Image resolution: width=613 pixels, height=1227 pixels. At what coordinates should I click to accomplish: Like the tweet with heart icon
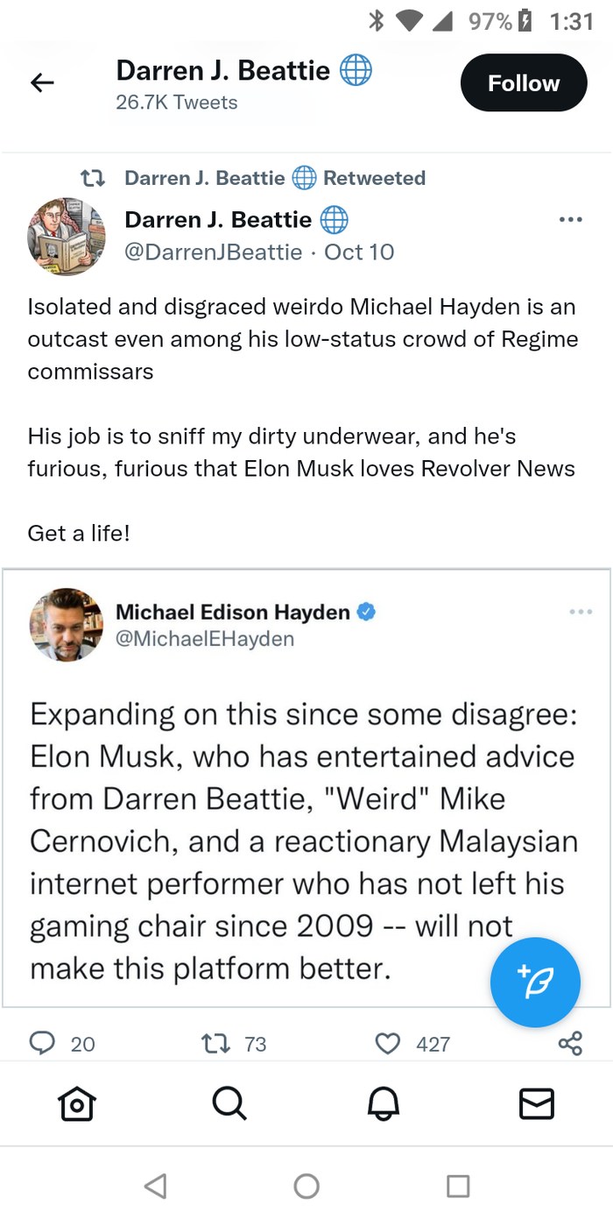(387, 1043)
